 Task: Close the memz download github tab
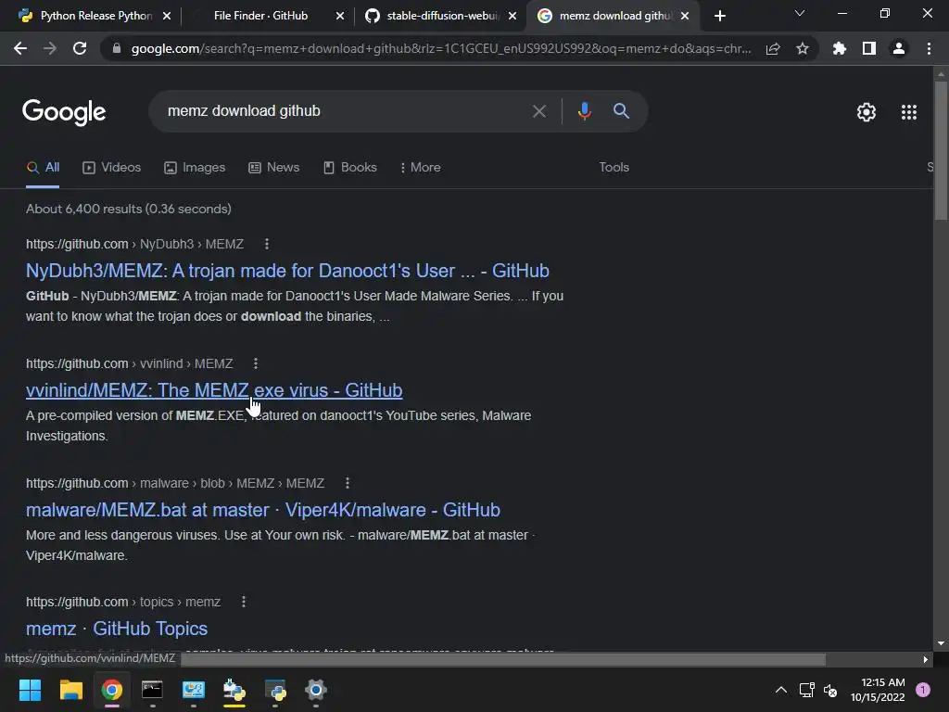click(685, 16)
